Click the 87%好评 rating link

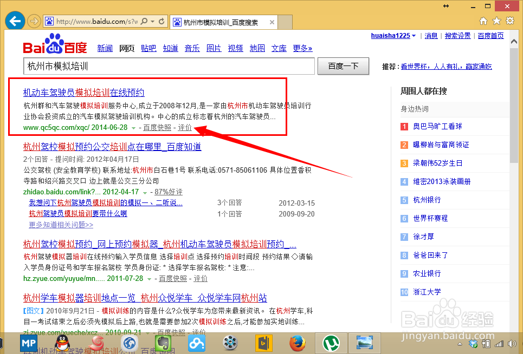169,192
